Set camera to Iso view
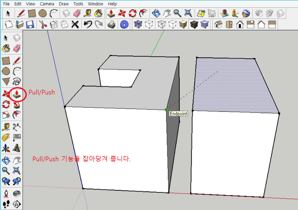This screenshot has width=298, height=210. pos(218,24)
